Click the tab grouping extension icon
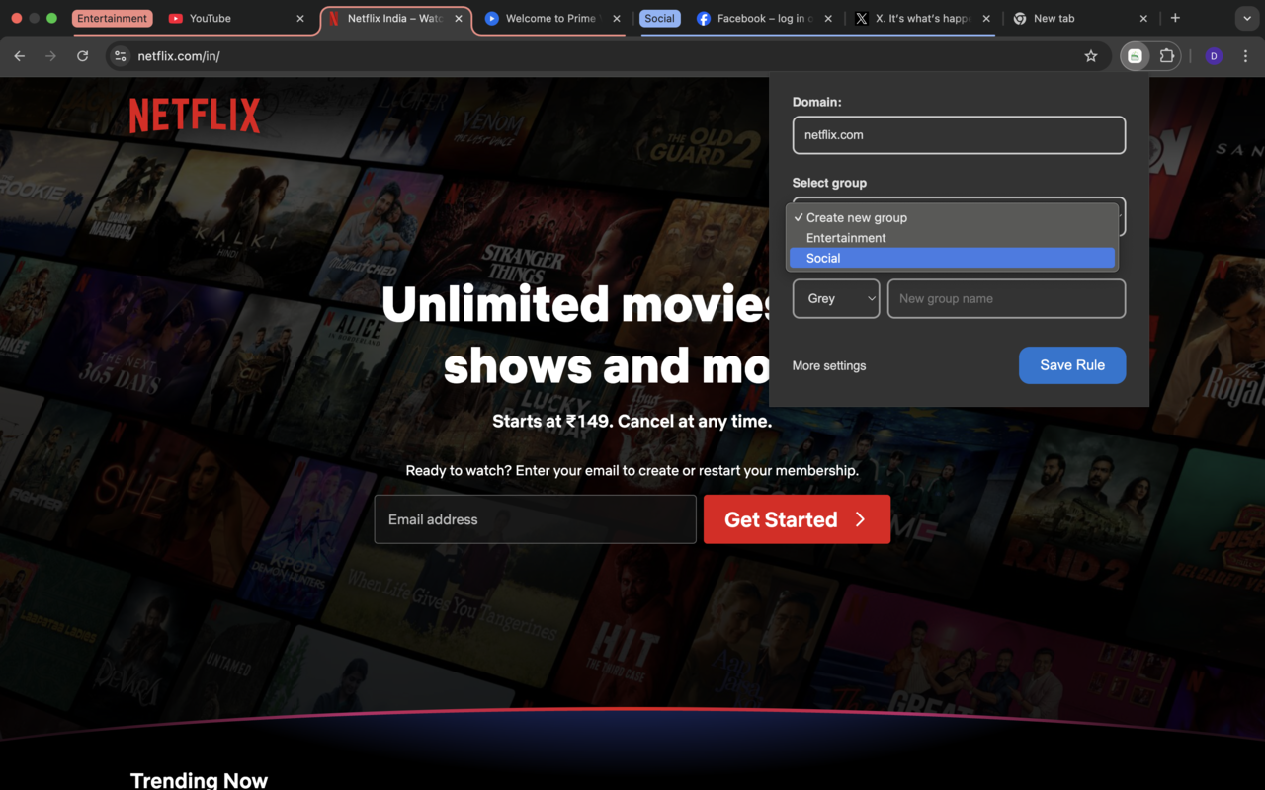 pyautogui.click(x=1135, y=56)
